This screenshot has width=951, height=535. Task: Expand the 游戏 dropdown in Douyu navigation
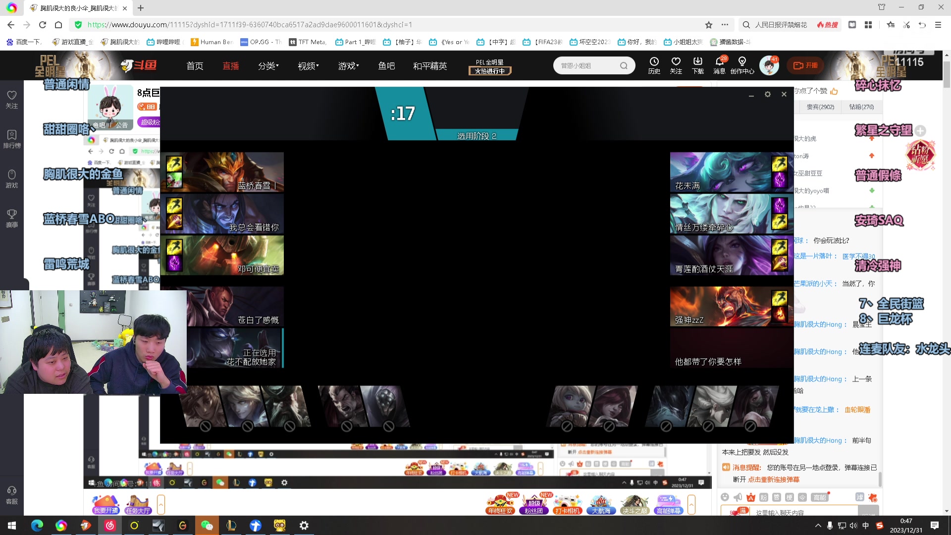pyautogui.click(x=349, y=66)
